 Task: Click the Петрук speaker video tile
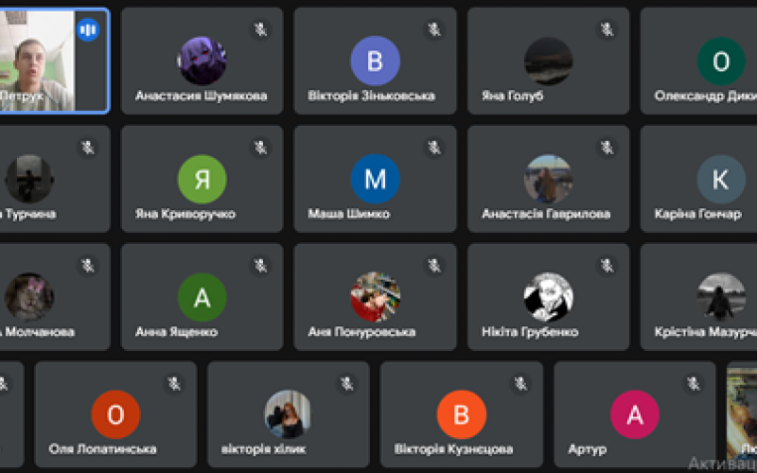point(54,61)
